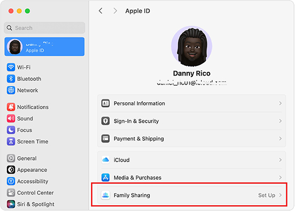Screen dimensions: 295x211
Task: Select Notifications label in the sidebar
Action: pyautogui.click(x=33, y=107)
